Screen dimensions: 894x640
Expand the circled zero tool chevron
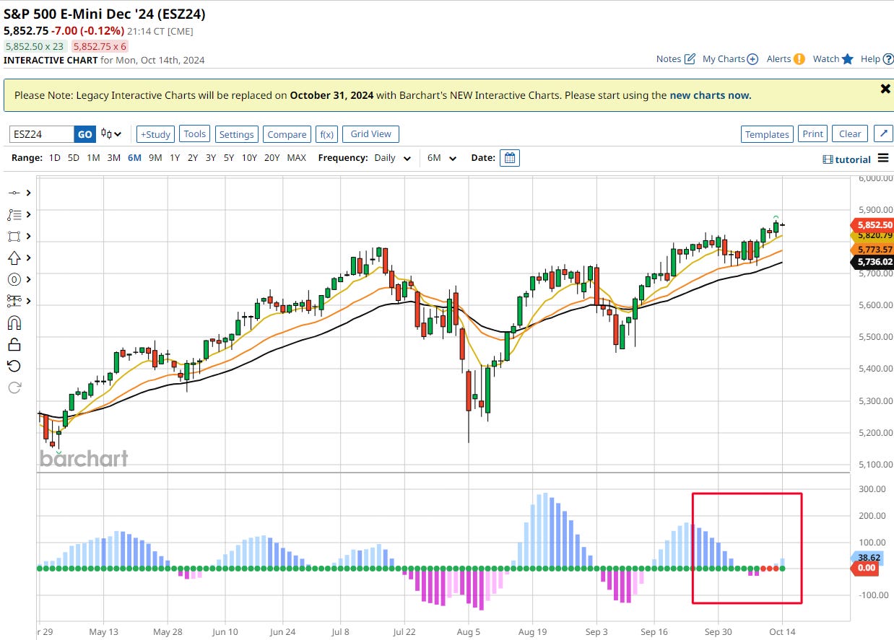[x=28, y=279]
